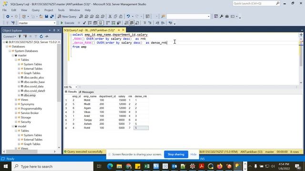Click the Execute button
305x171 pixels.
(x=68, y=23)
